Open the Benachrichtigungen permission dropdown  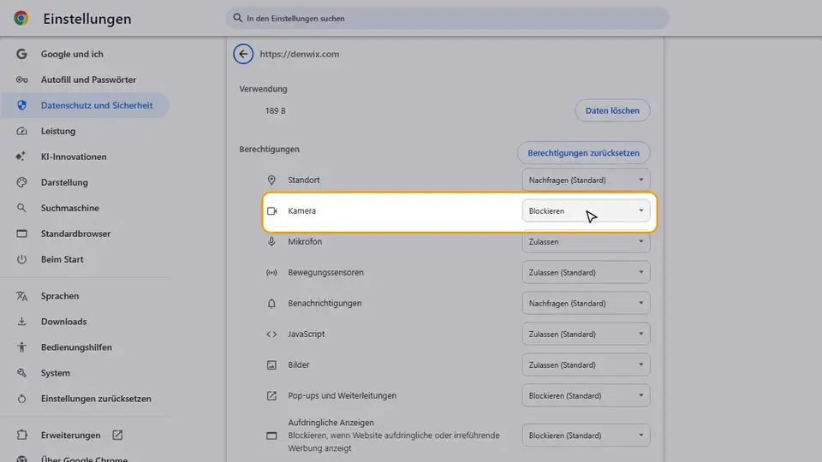586,303
